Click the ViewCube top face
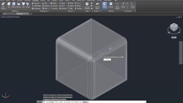The width and height of the screenshot is (183, 103). point(174,25)
